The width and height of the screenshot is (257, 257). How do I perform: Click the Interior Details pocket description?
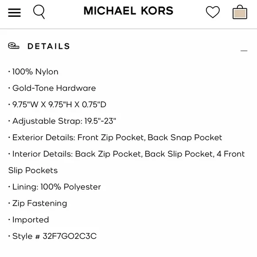point(127,154)
